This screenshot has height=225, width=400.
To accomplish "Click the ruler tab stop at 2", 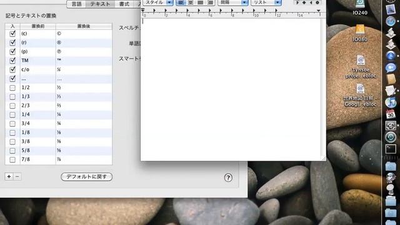I will point(165,11).
